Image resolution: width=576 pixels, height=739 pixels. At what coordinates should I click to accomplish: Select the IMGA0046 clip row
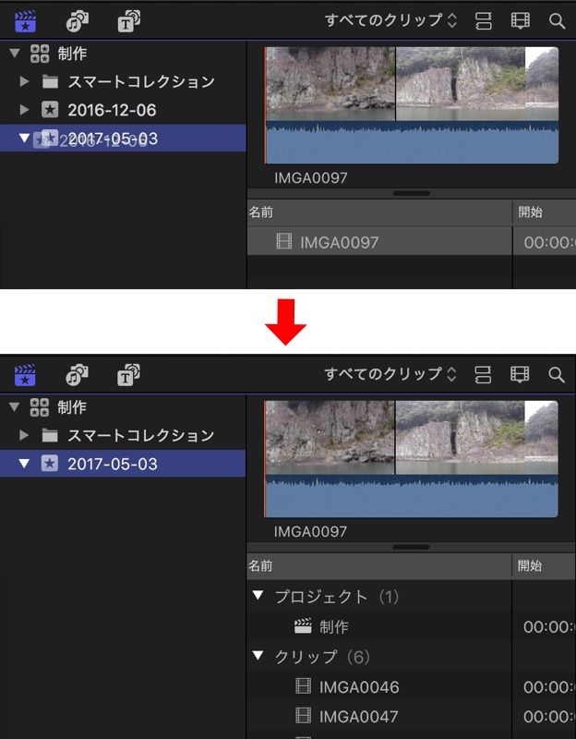click(x=358, y=687)
